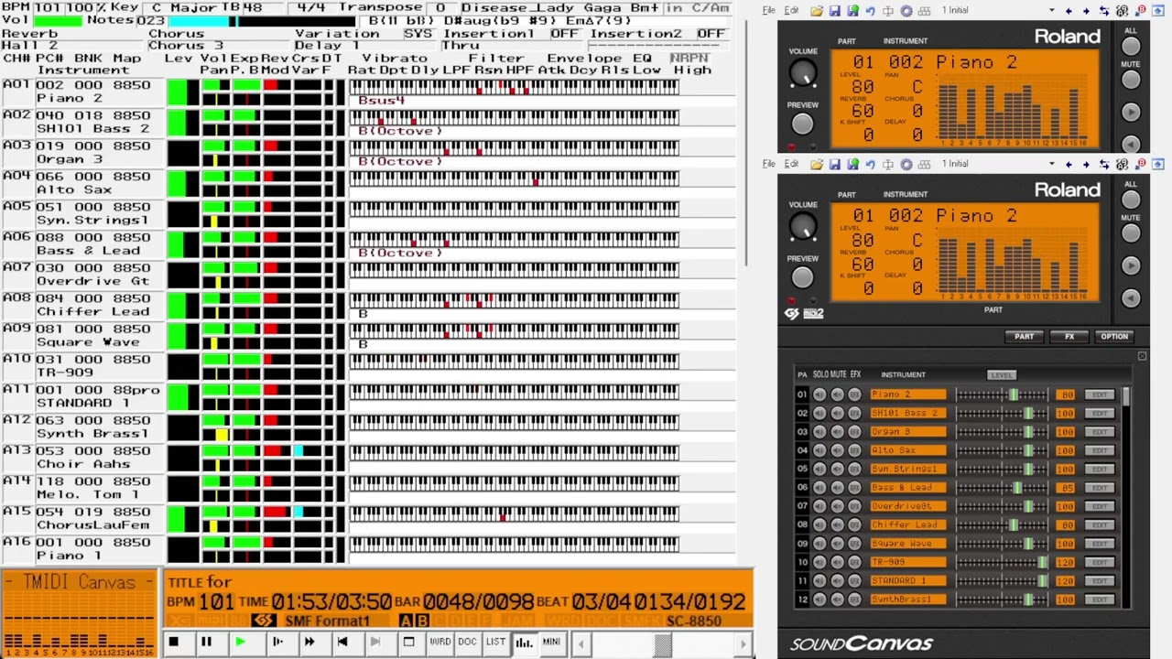Click EDIT button for part 01 Piano 2

point(1100,394)
